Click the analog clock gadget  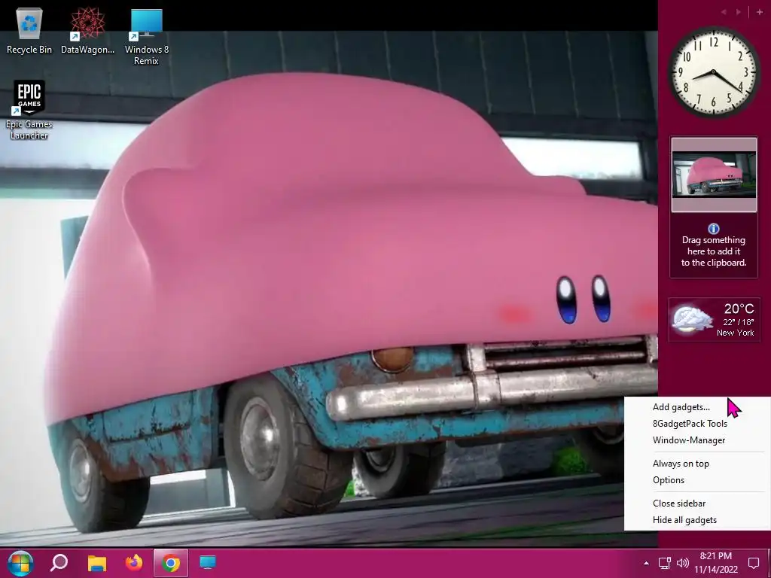click(x=714, y=71)
